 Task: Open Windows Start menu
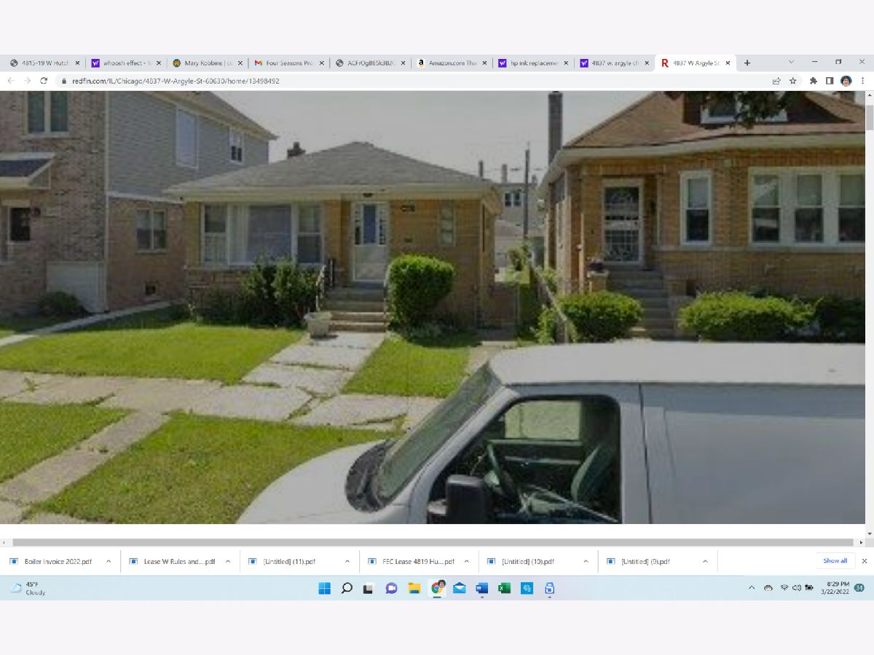324,588
